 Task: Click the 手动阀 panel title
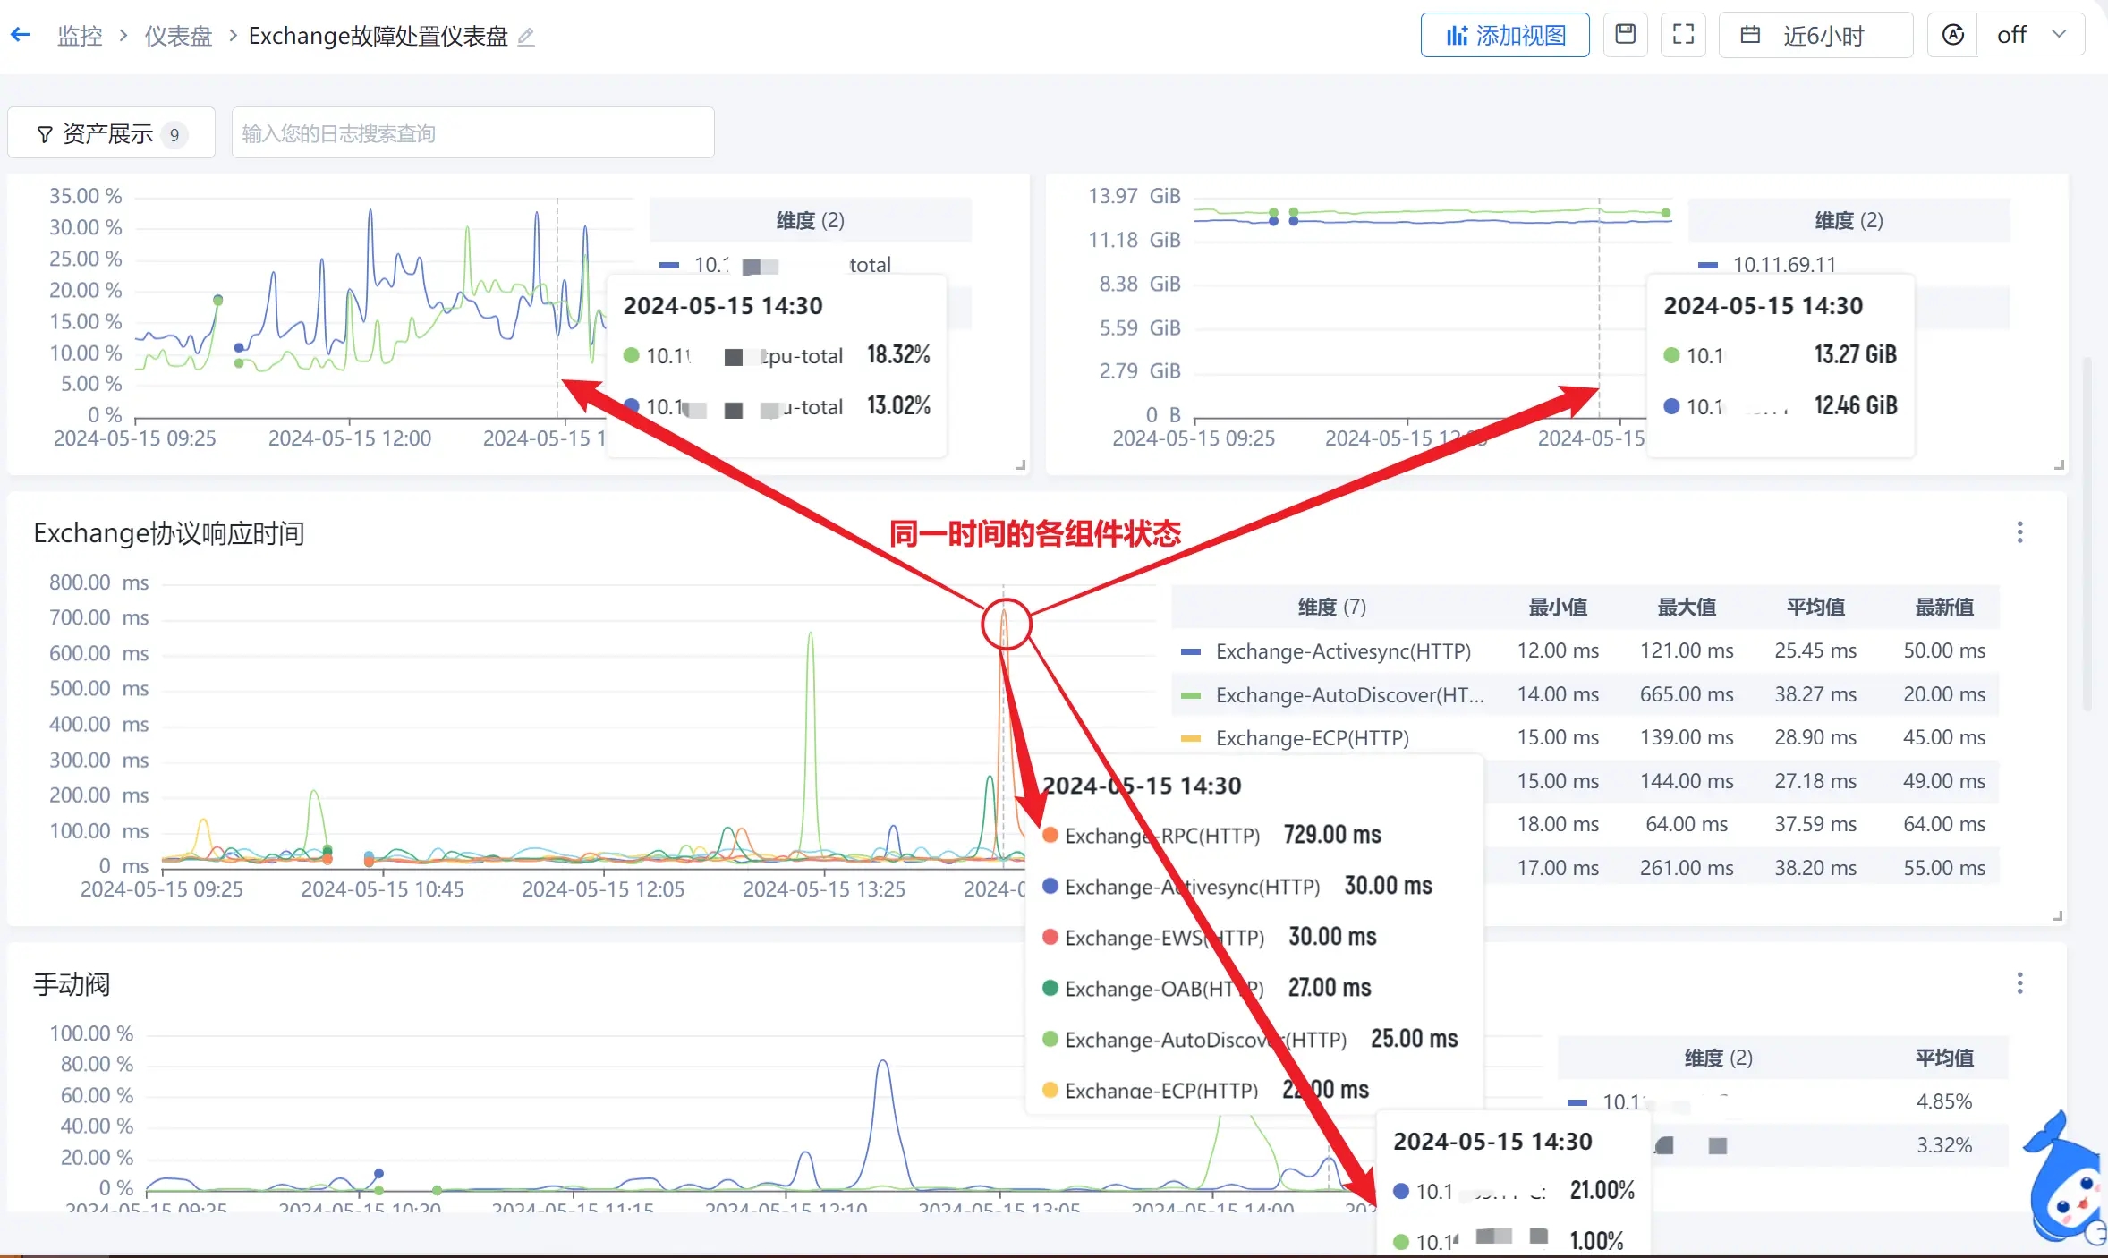pos(72,984)
